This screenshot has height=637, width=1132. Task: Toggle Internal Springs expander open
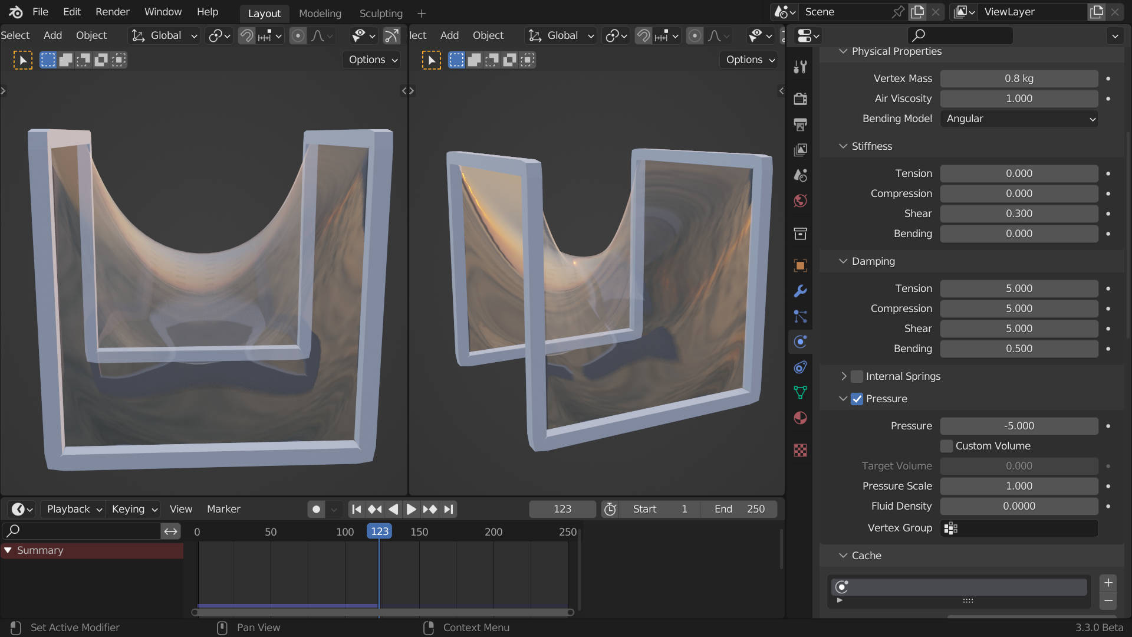pos(844,376)
